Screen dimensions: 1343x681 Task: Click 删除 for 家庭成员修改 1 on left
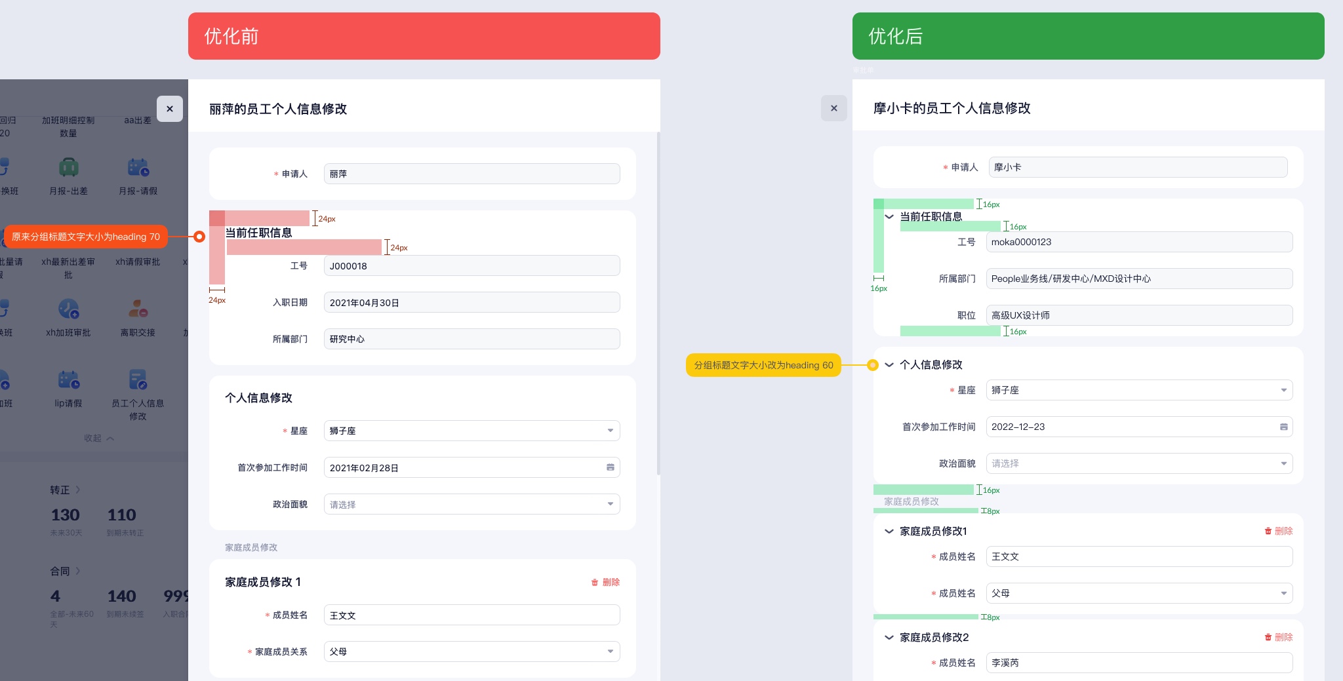[611, 582]
